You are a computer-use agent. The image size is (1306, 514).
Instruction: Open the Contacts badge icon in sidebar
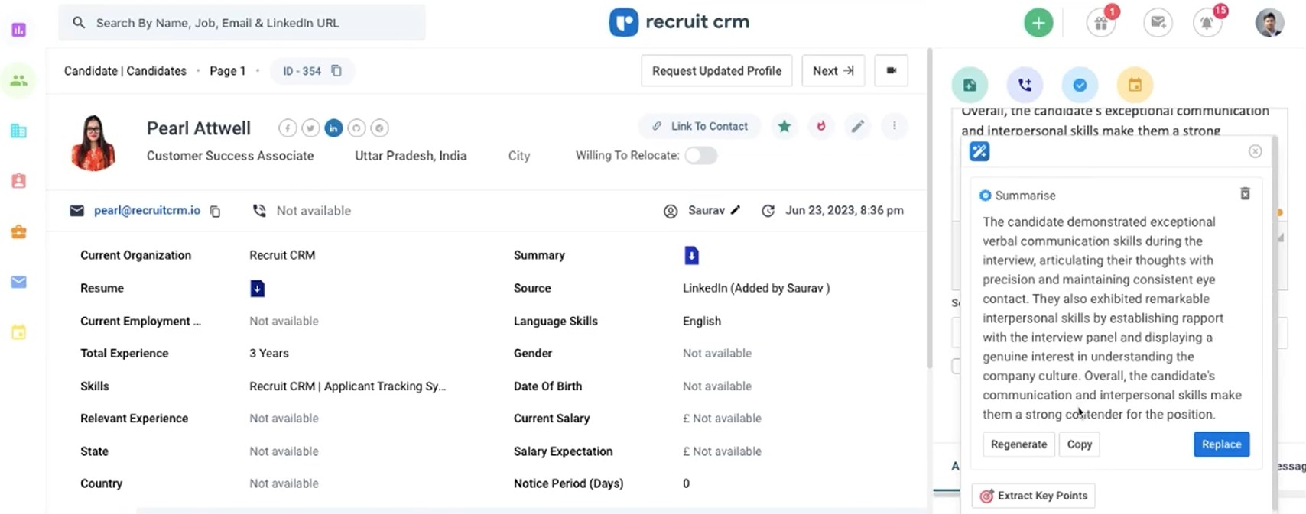[x=19, y=181]
